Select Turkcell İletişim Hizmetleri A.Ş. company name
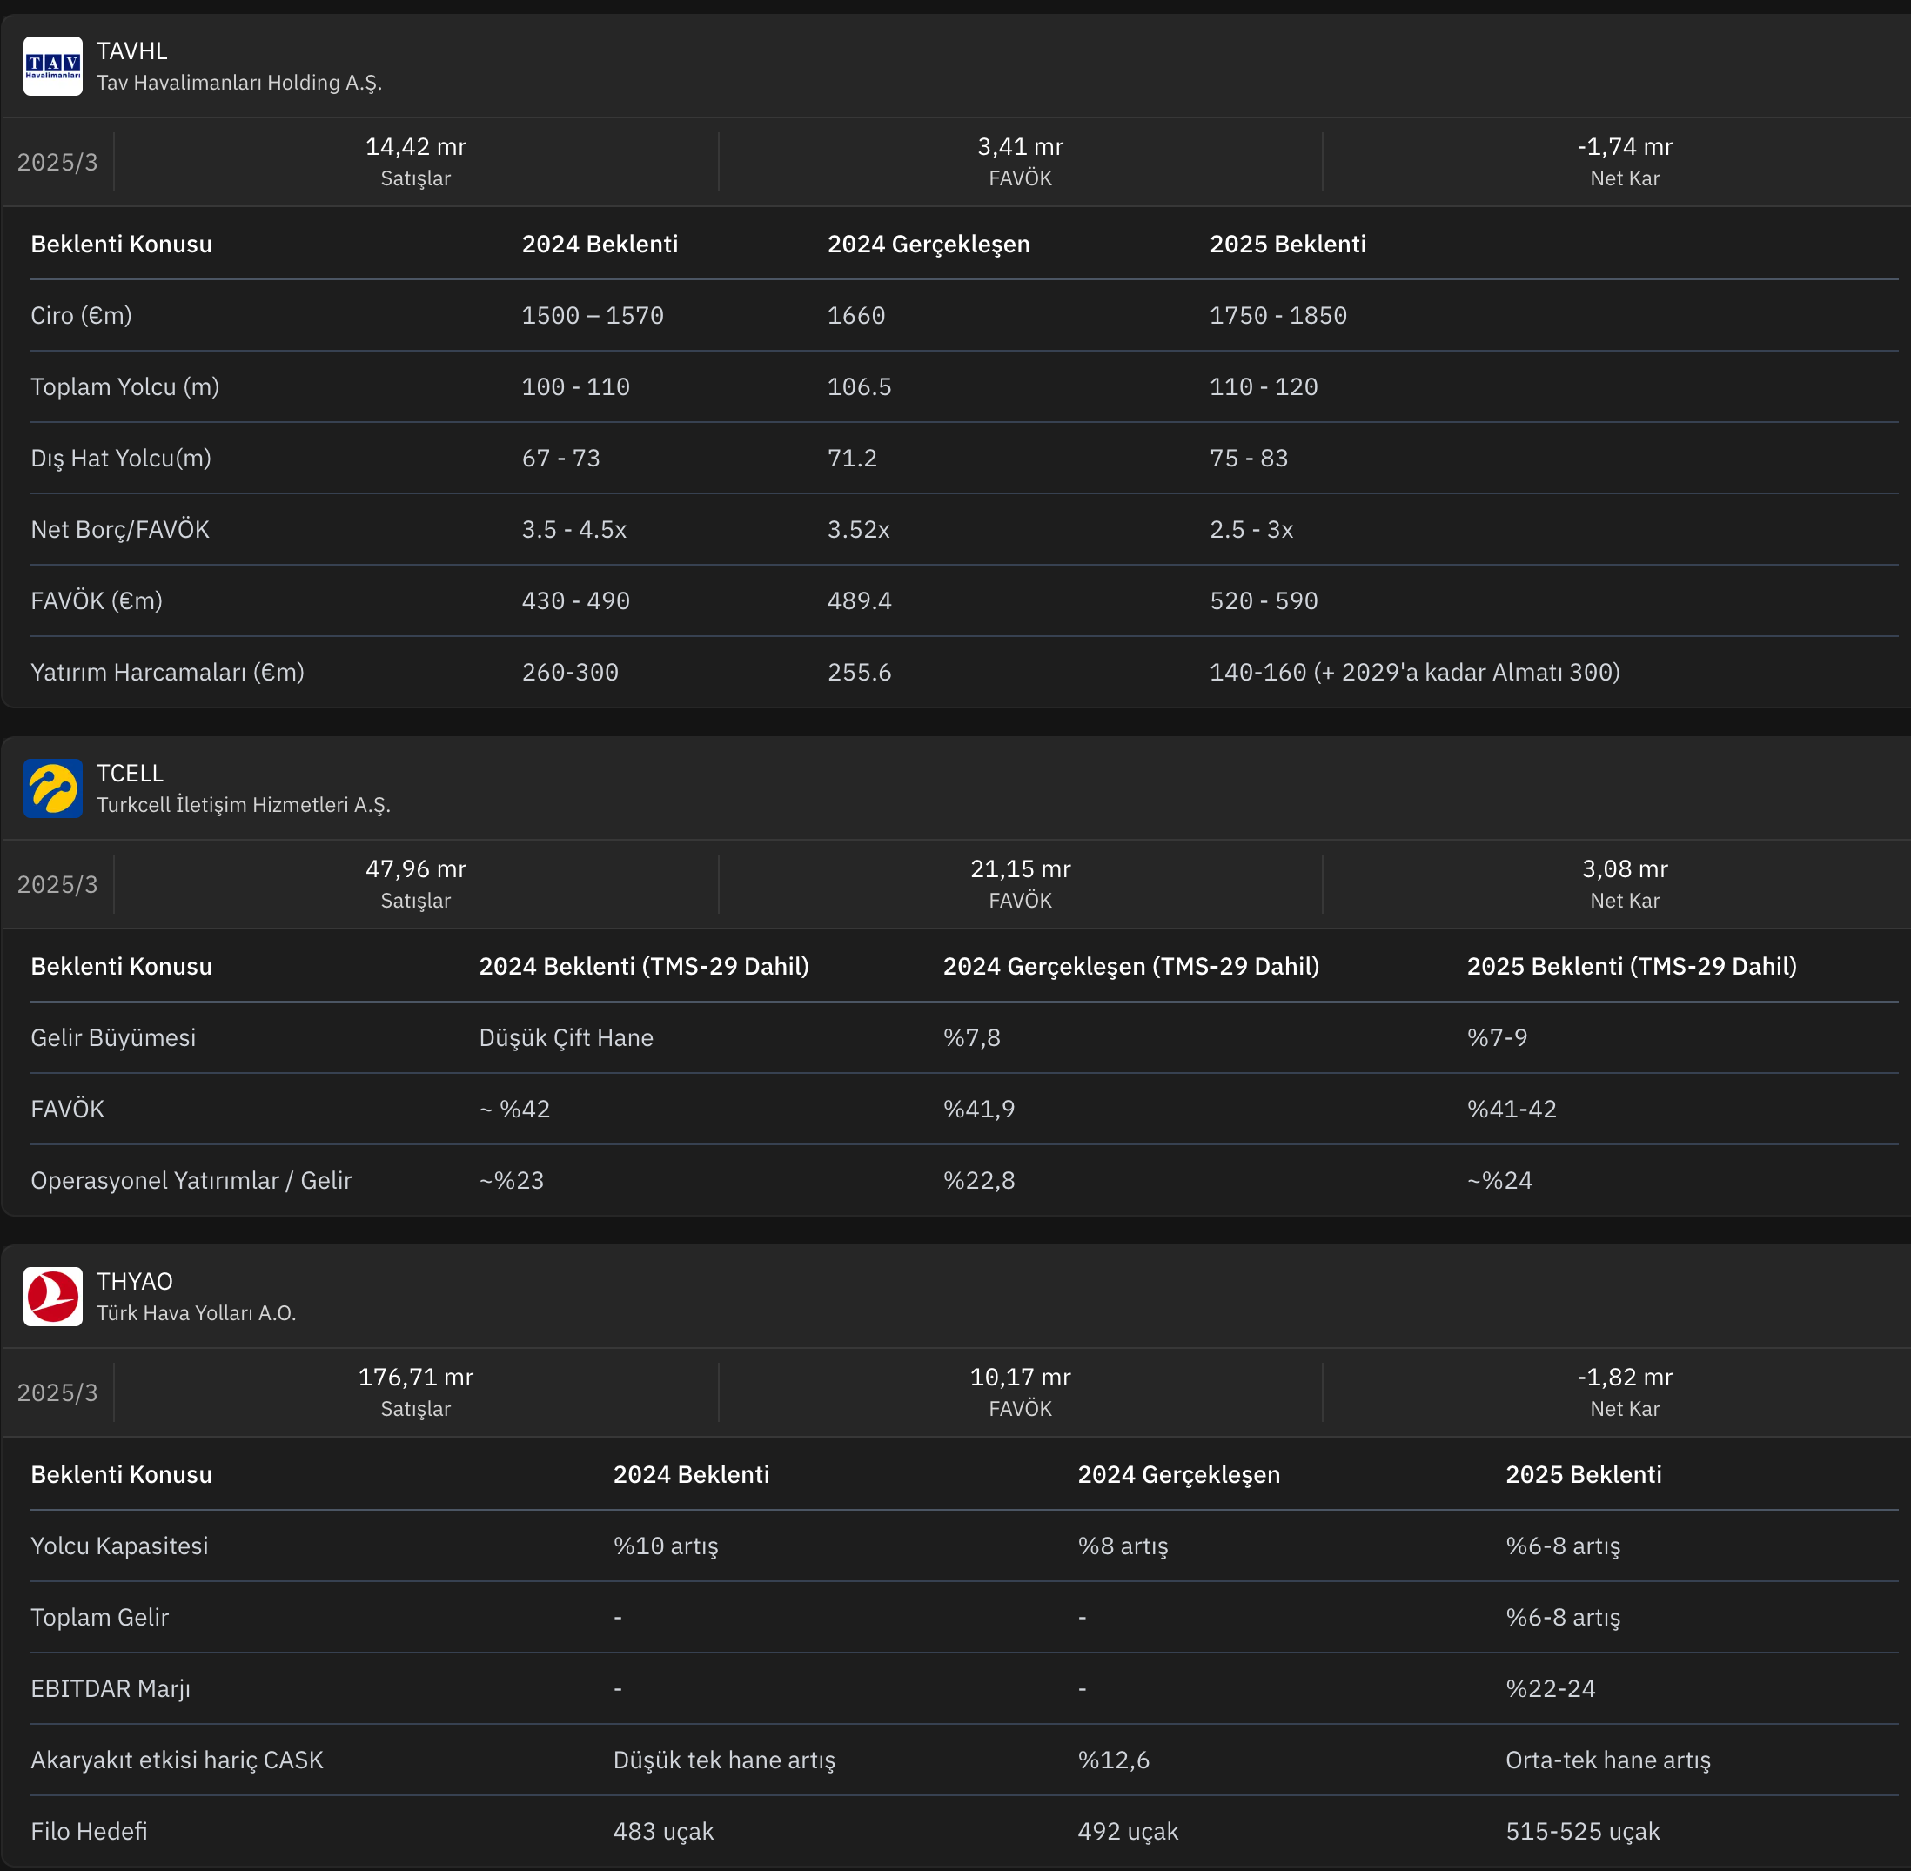Image resolution: width=1911 pixels, height=1871 pixels. click(x=244, y=805)
